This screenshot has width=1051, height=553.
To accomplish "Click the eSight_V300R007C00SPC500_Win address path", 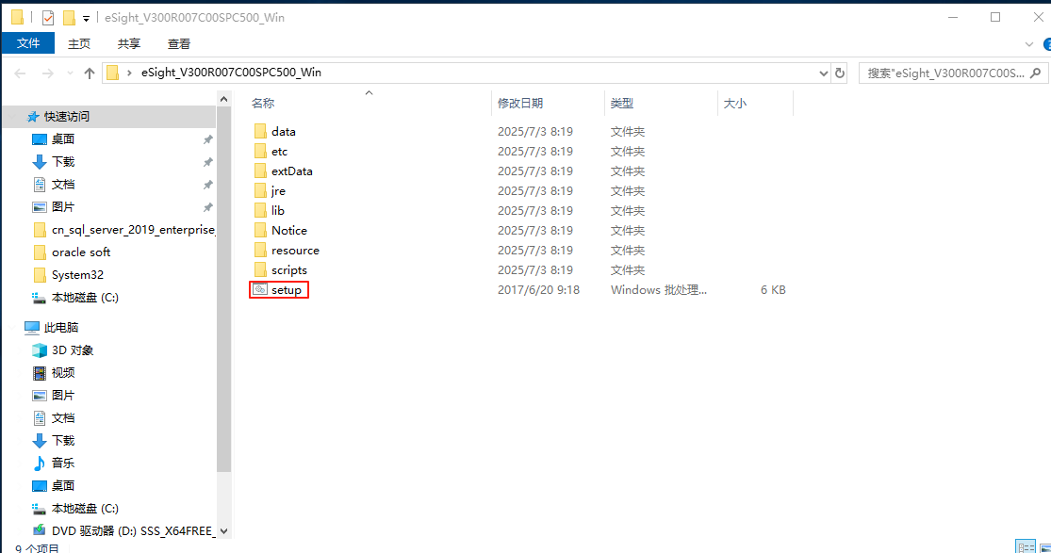I will (231, 73).
